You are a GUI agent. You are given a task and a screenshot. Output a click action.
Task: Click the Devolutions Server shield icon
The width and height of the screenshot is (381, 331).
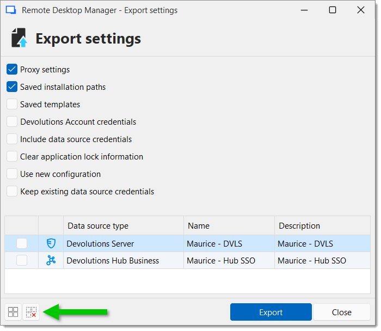tap(51, 244)
